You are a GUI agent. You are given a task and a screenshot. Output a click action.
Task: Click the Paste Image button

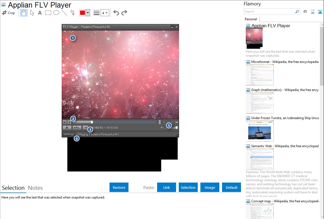(210, 187)
